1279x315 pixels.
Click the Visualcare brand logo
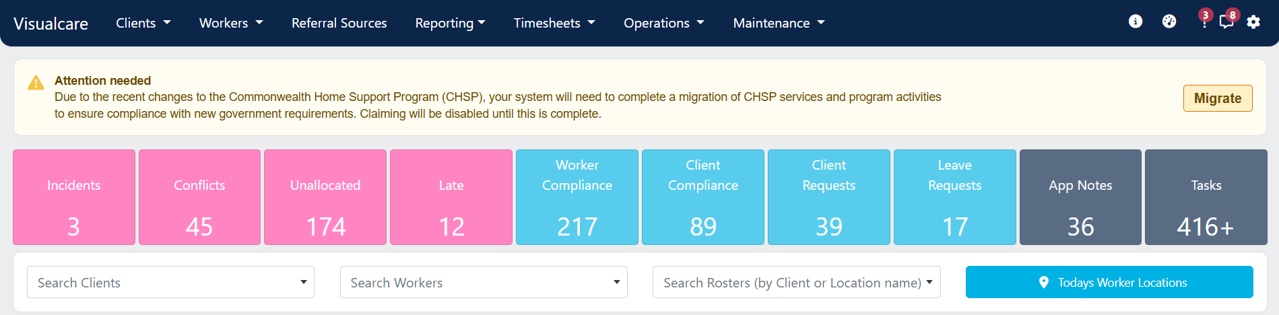(51, 24)
